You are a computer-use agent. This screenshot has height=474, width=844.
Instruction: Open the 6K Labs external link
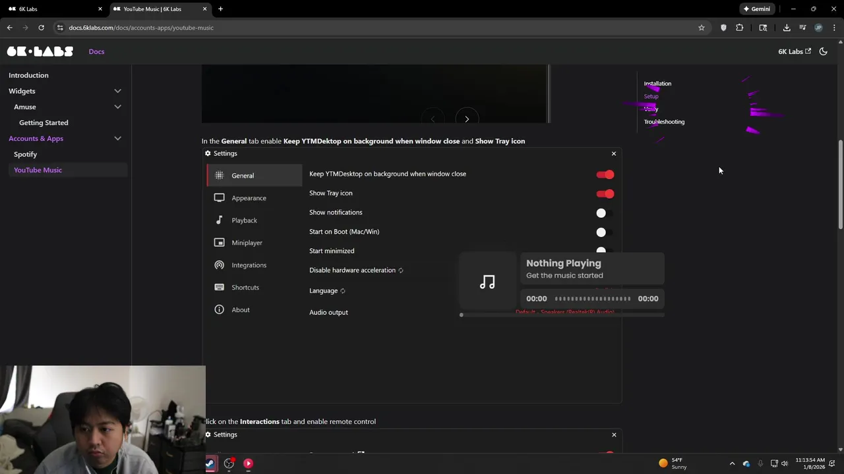click(795, 51)
